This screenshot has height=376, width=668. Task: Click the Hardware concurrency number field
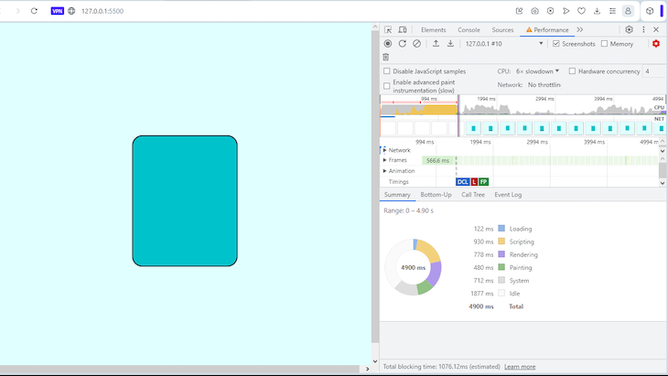pyautogui.click(x=653, y=70)
